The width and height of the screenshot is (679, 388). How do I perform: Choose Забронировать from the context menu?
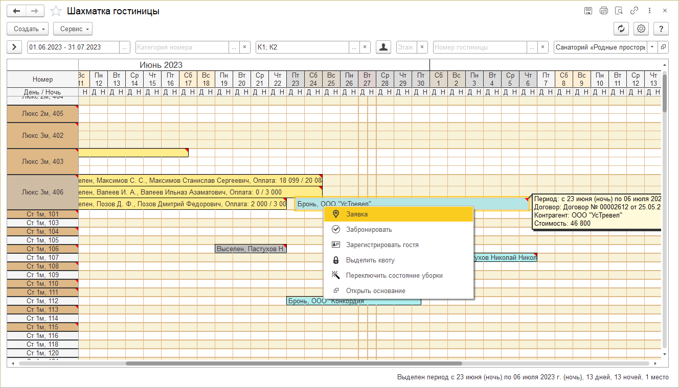pos(369,230)
